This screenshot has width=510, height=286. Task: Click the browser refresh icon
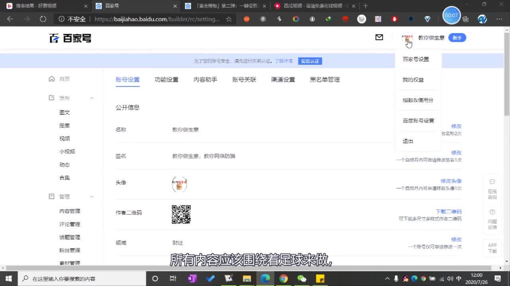(x=43, y=19)
